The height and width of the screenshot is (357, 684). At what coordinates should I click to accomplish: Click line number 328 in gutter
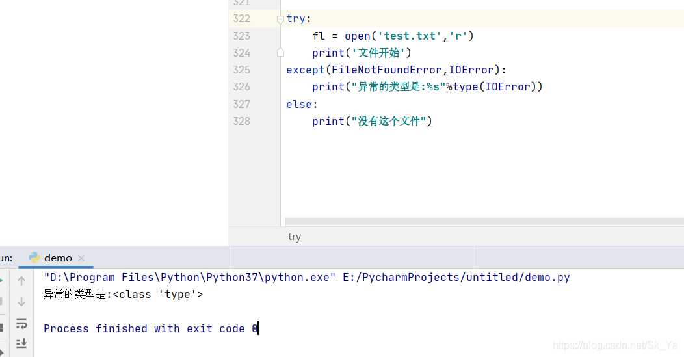click(242, 121)
